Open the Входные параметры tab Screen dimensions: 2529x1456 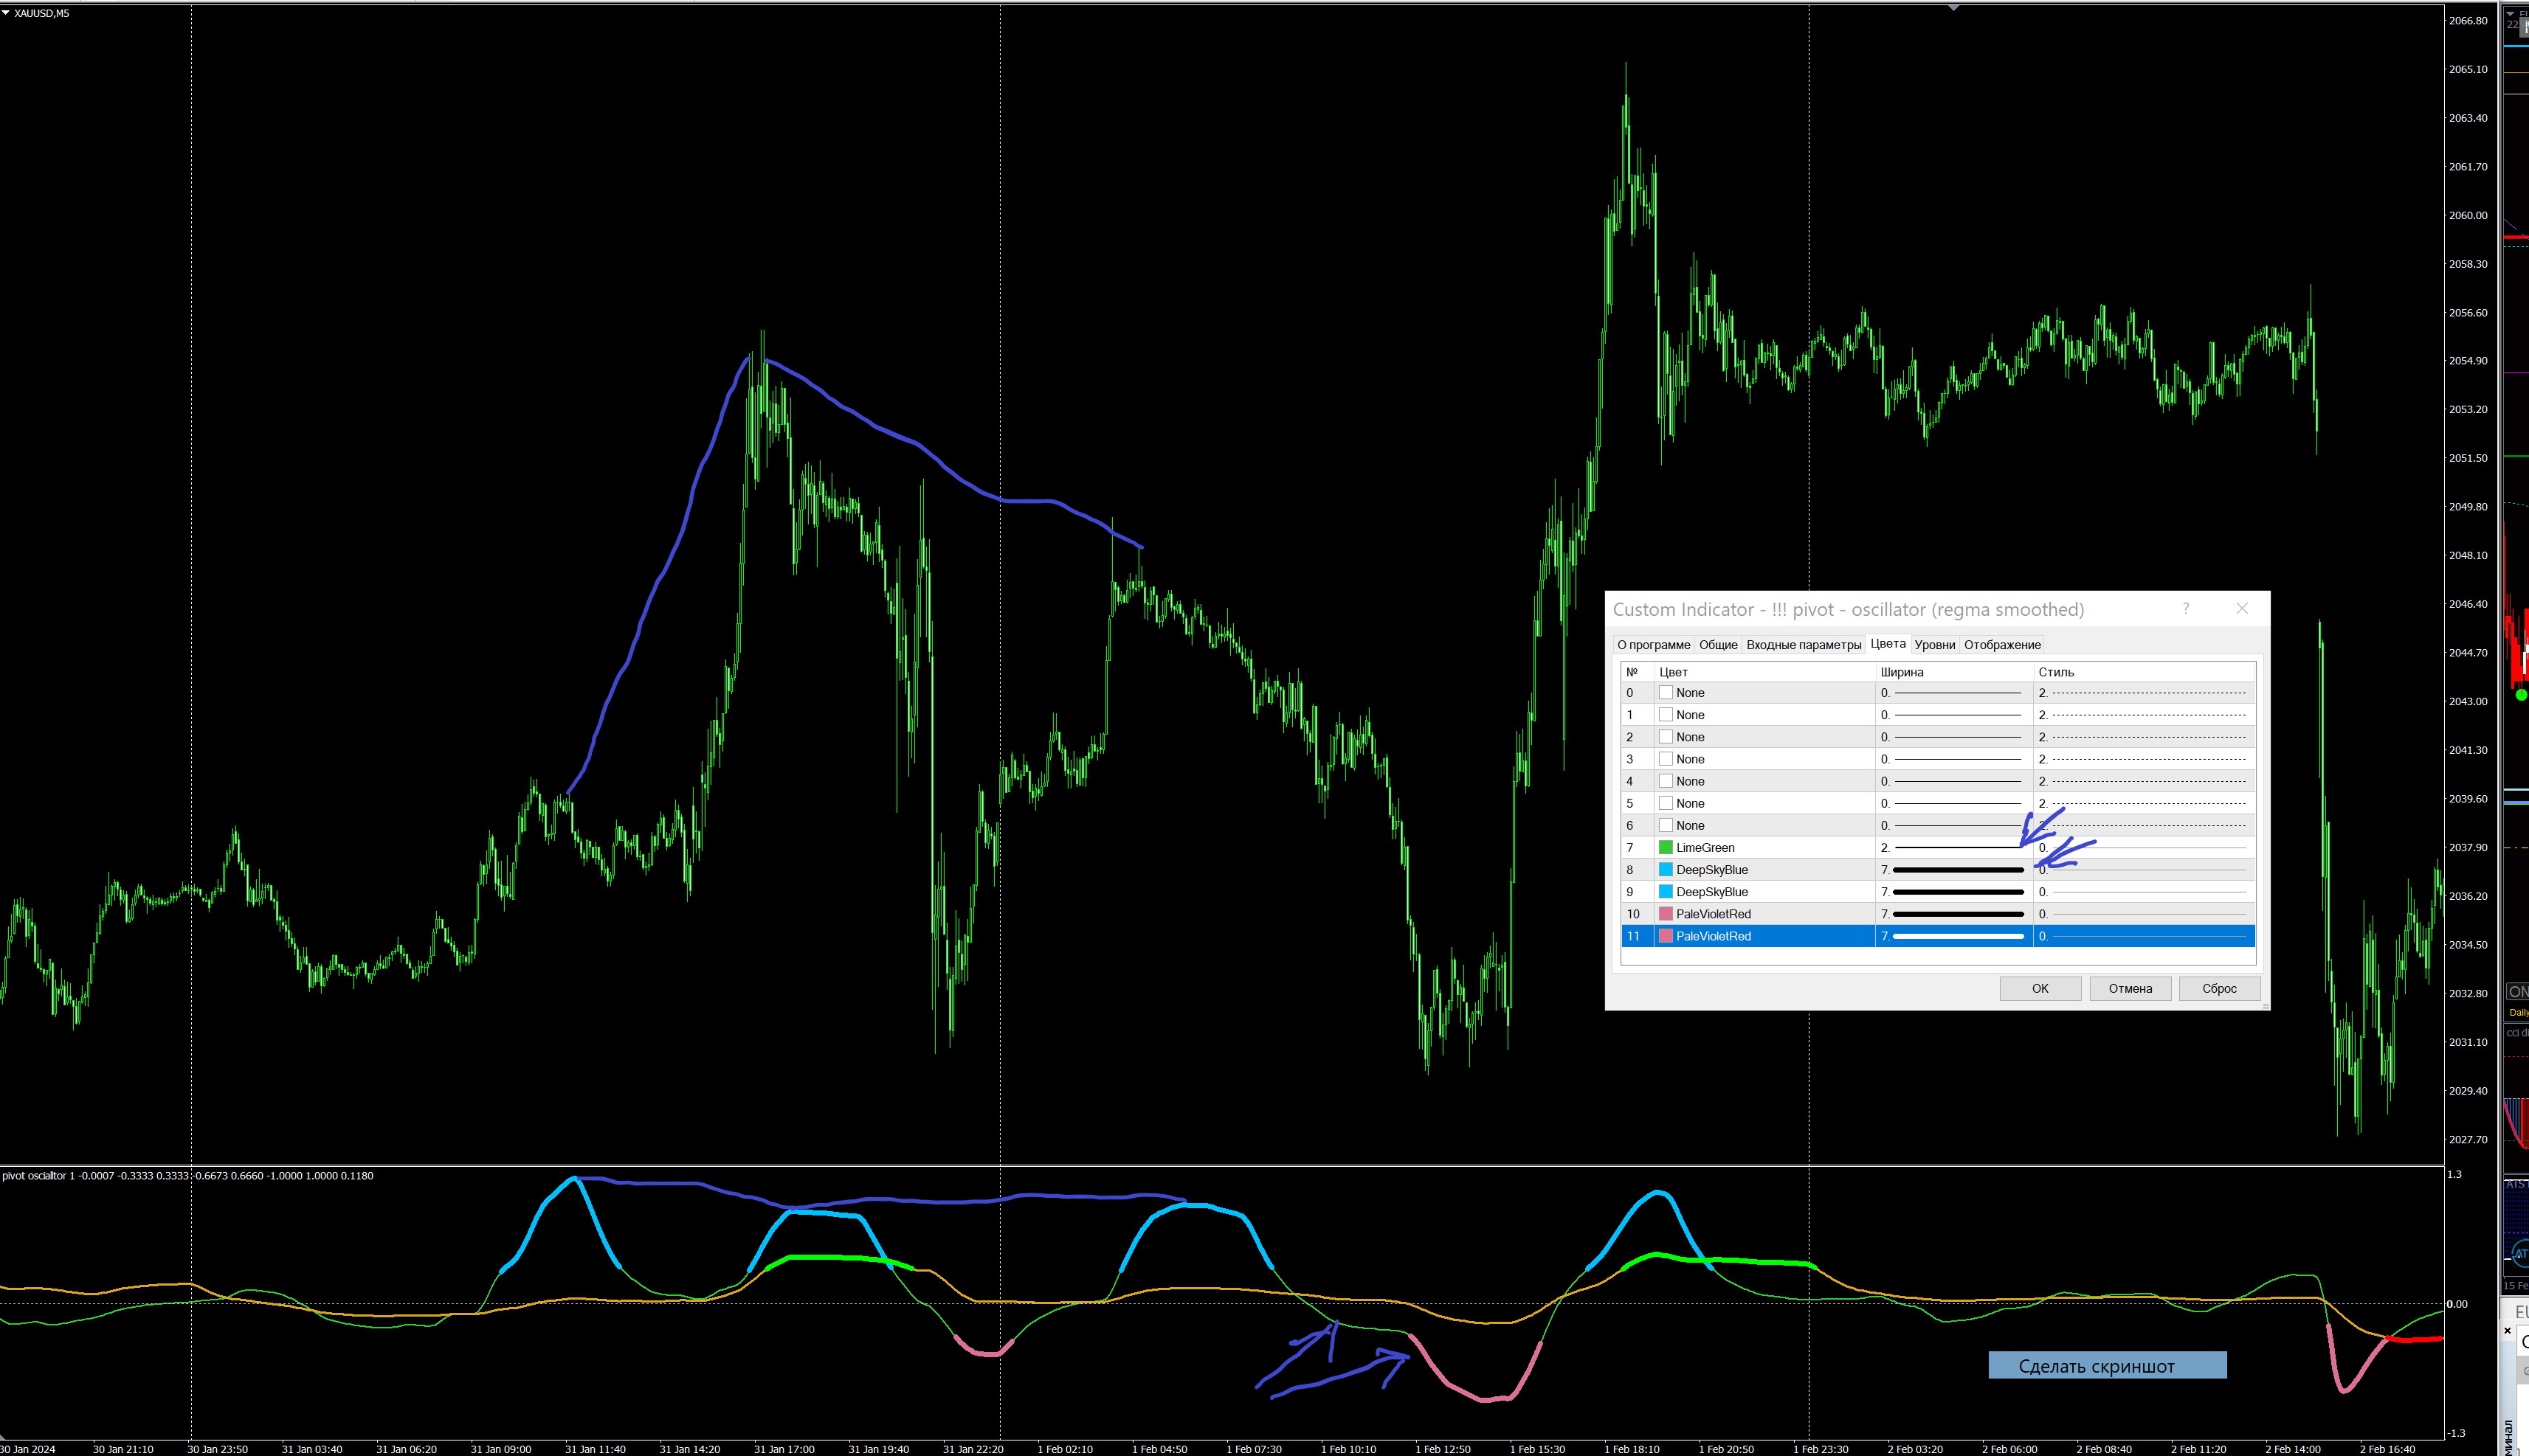(x=1803, y=645)
